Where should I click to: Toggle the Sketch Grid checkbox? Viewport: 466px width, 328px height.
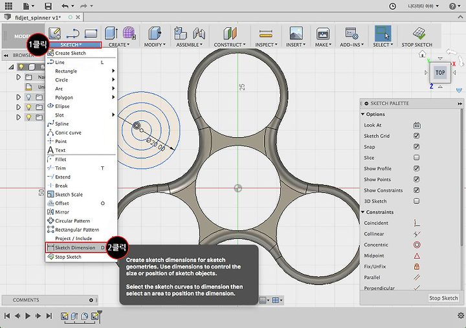[x=416, y=136]
